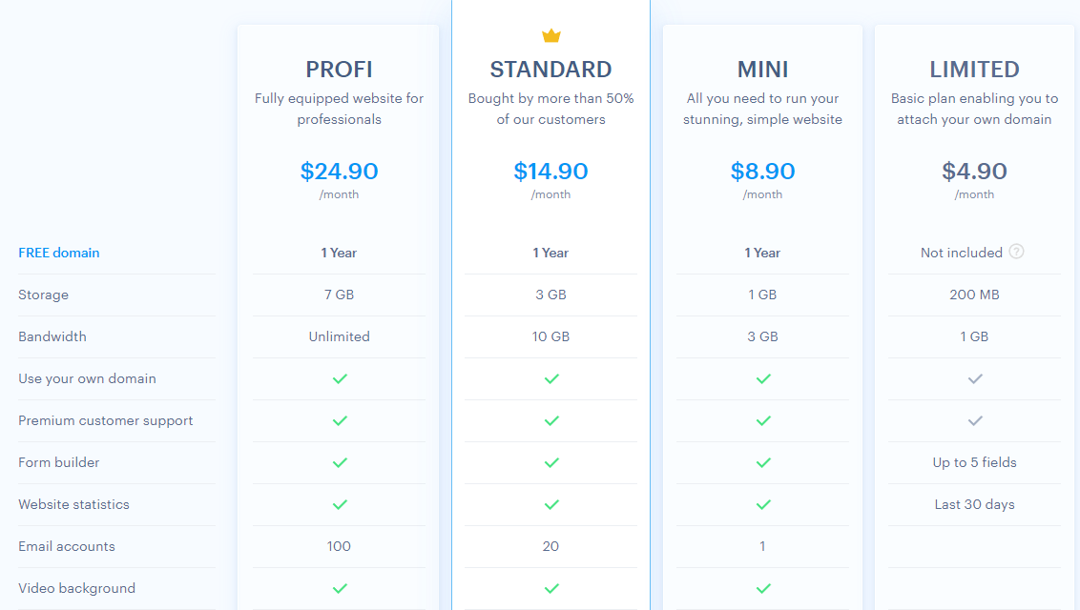This screenshot has width=1080, height=610.
Task: Click MINI's Video background checkmark
Action: (x=763, y=589)
